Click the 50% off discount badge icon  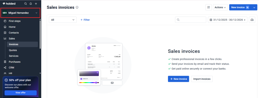(x=6, y=80)
